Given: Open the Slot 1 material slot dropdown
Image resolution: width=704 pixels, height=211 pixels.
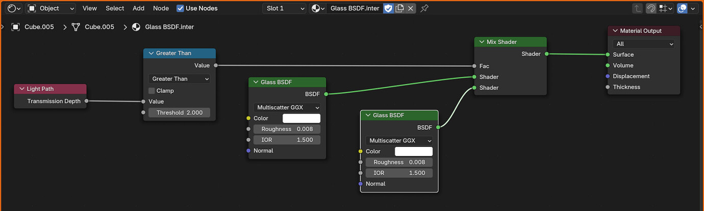Looking at the screenshot, I should (285, 8).
